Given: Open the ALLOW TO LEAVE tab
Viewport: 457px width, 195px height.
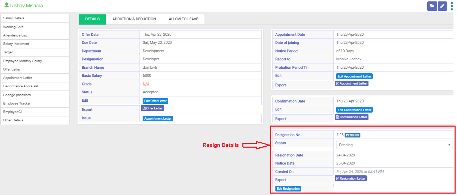Looking at the screenshot, I should click(183, 19).
